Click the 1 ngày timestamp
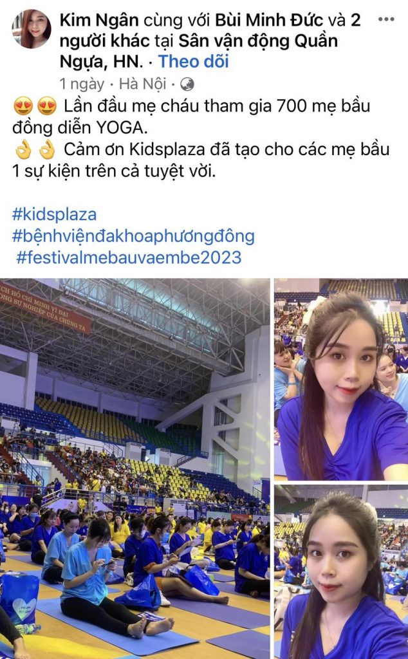 point(82,84)
